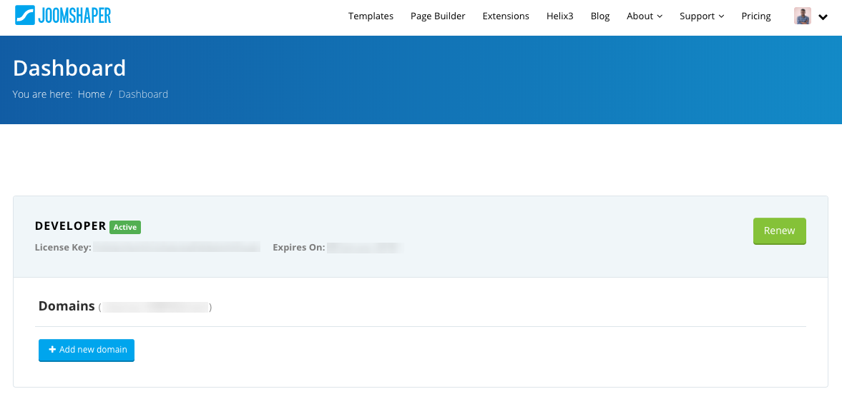Click the Add new domain button
This screenshot has height=399, width=842.
click(x=87, y=350)
